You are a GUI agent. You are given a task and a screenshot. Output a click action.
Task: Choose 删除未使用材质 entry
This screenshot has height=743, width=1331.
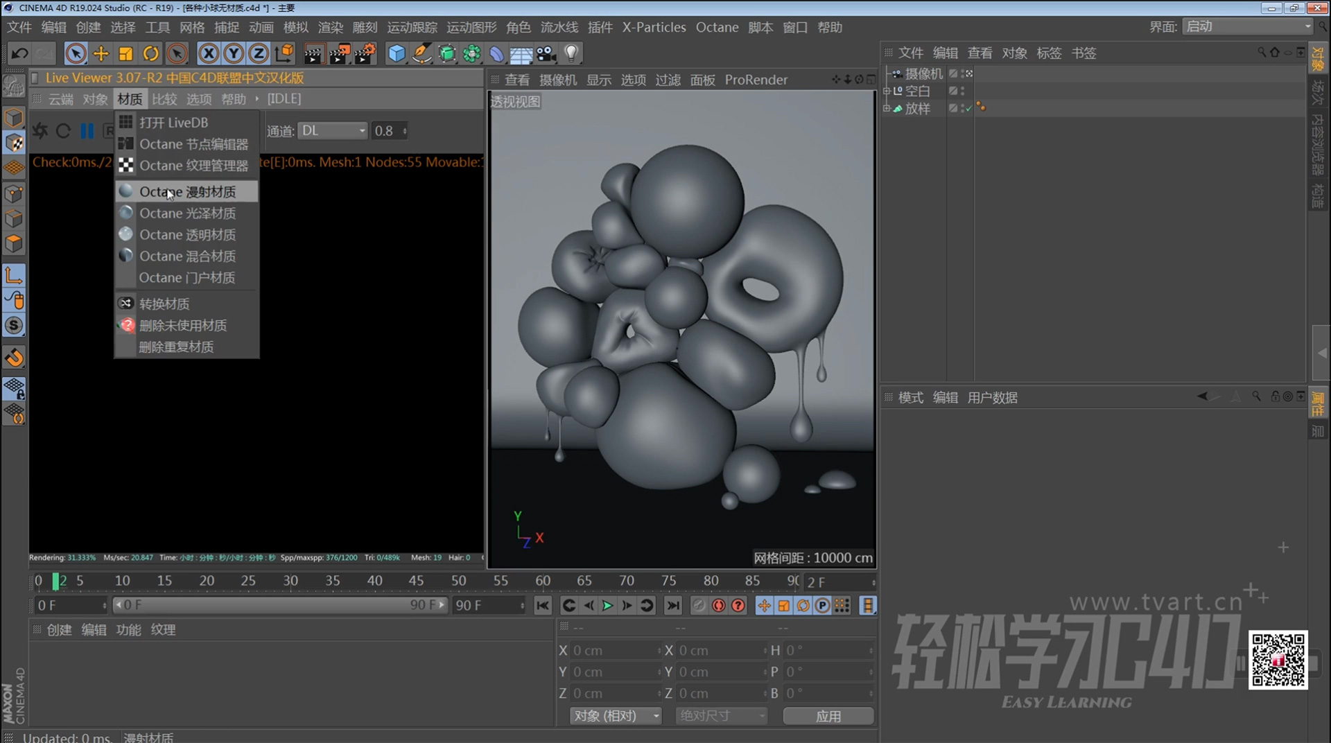[187, 325]
